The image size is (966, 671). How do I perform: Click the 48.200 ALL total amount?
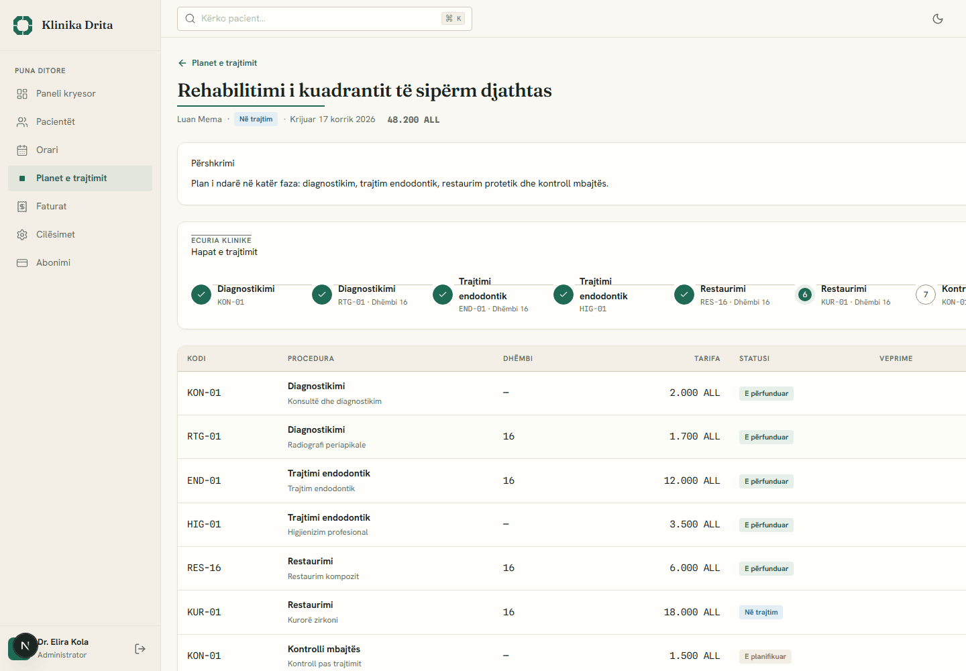pyautogui.click(x=413, y=120)
